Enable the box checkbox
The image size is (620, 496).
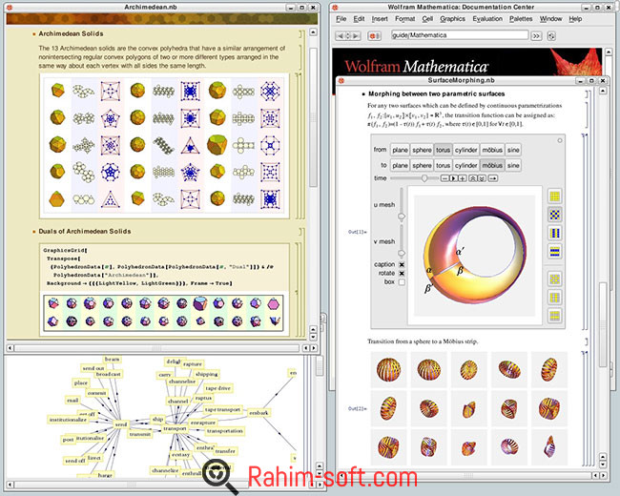pyautogui.click(x=402, y=282)
